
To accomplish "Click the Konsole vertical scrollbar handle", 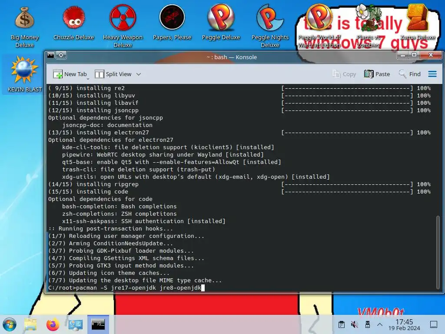I will 438,252.
